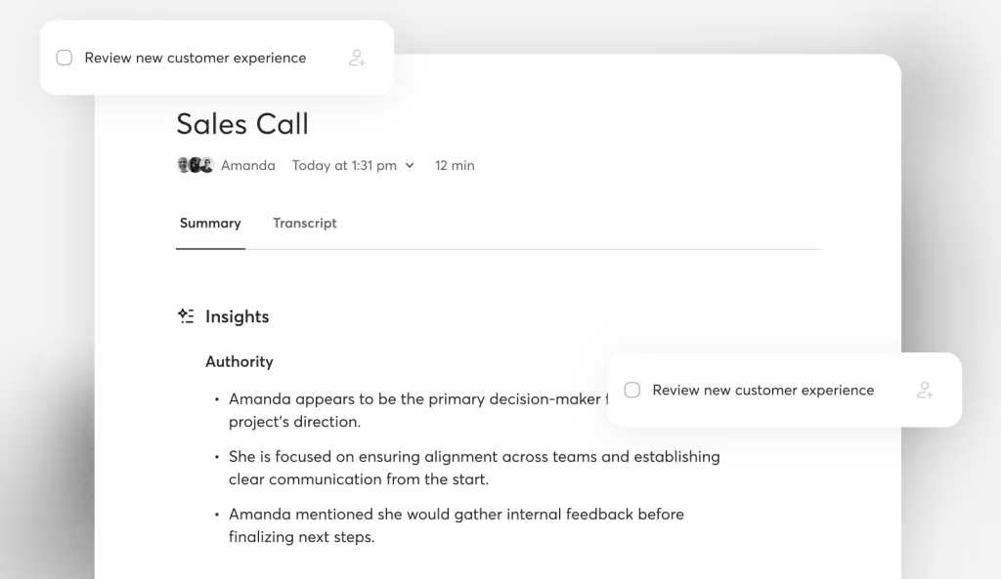Select the 'Sales Call' title
Viewport: 1001px width, 579px height.
(241, 124)
